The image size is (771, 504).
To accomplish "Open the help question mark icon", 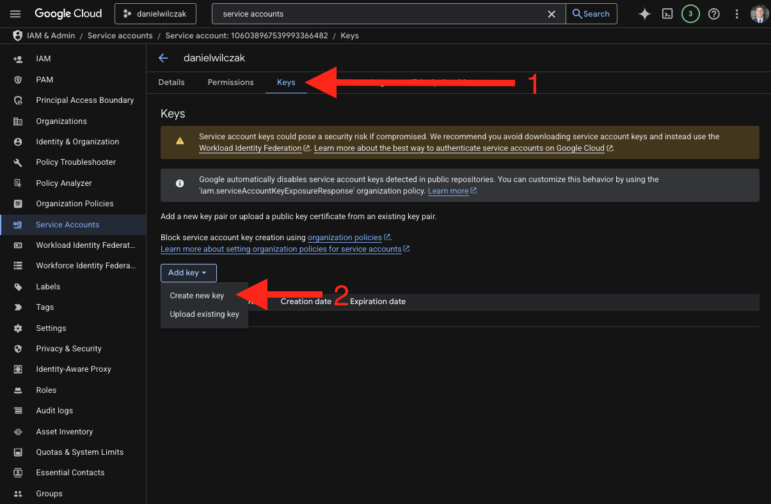I will [714, 14].
